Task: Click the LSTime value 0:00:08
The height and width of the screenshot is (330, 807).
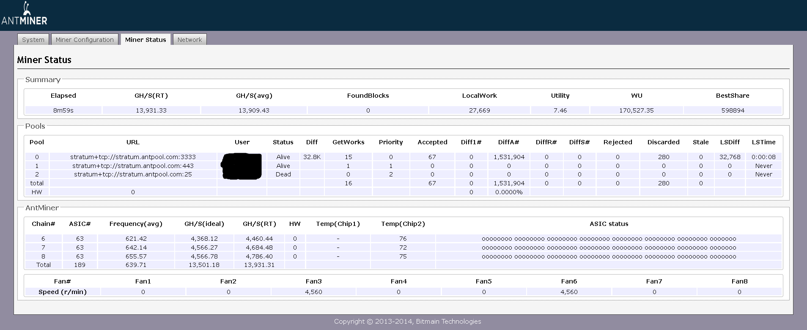Action: (763, 157)
